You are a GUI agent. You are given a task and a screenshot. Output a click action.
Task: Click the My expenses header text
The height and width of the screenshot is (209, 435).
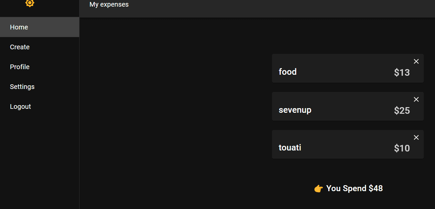click(x=109, y=4)
